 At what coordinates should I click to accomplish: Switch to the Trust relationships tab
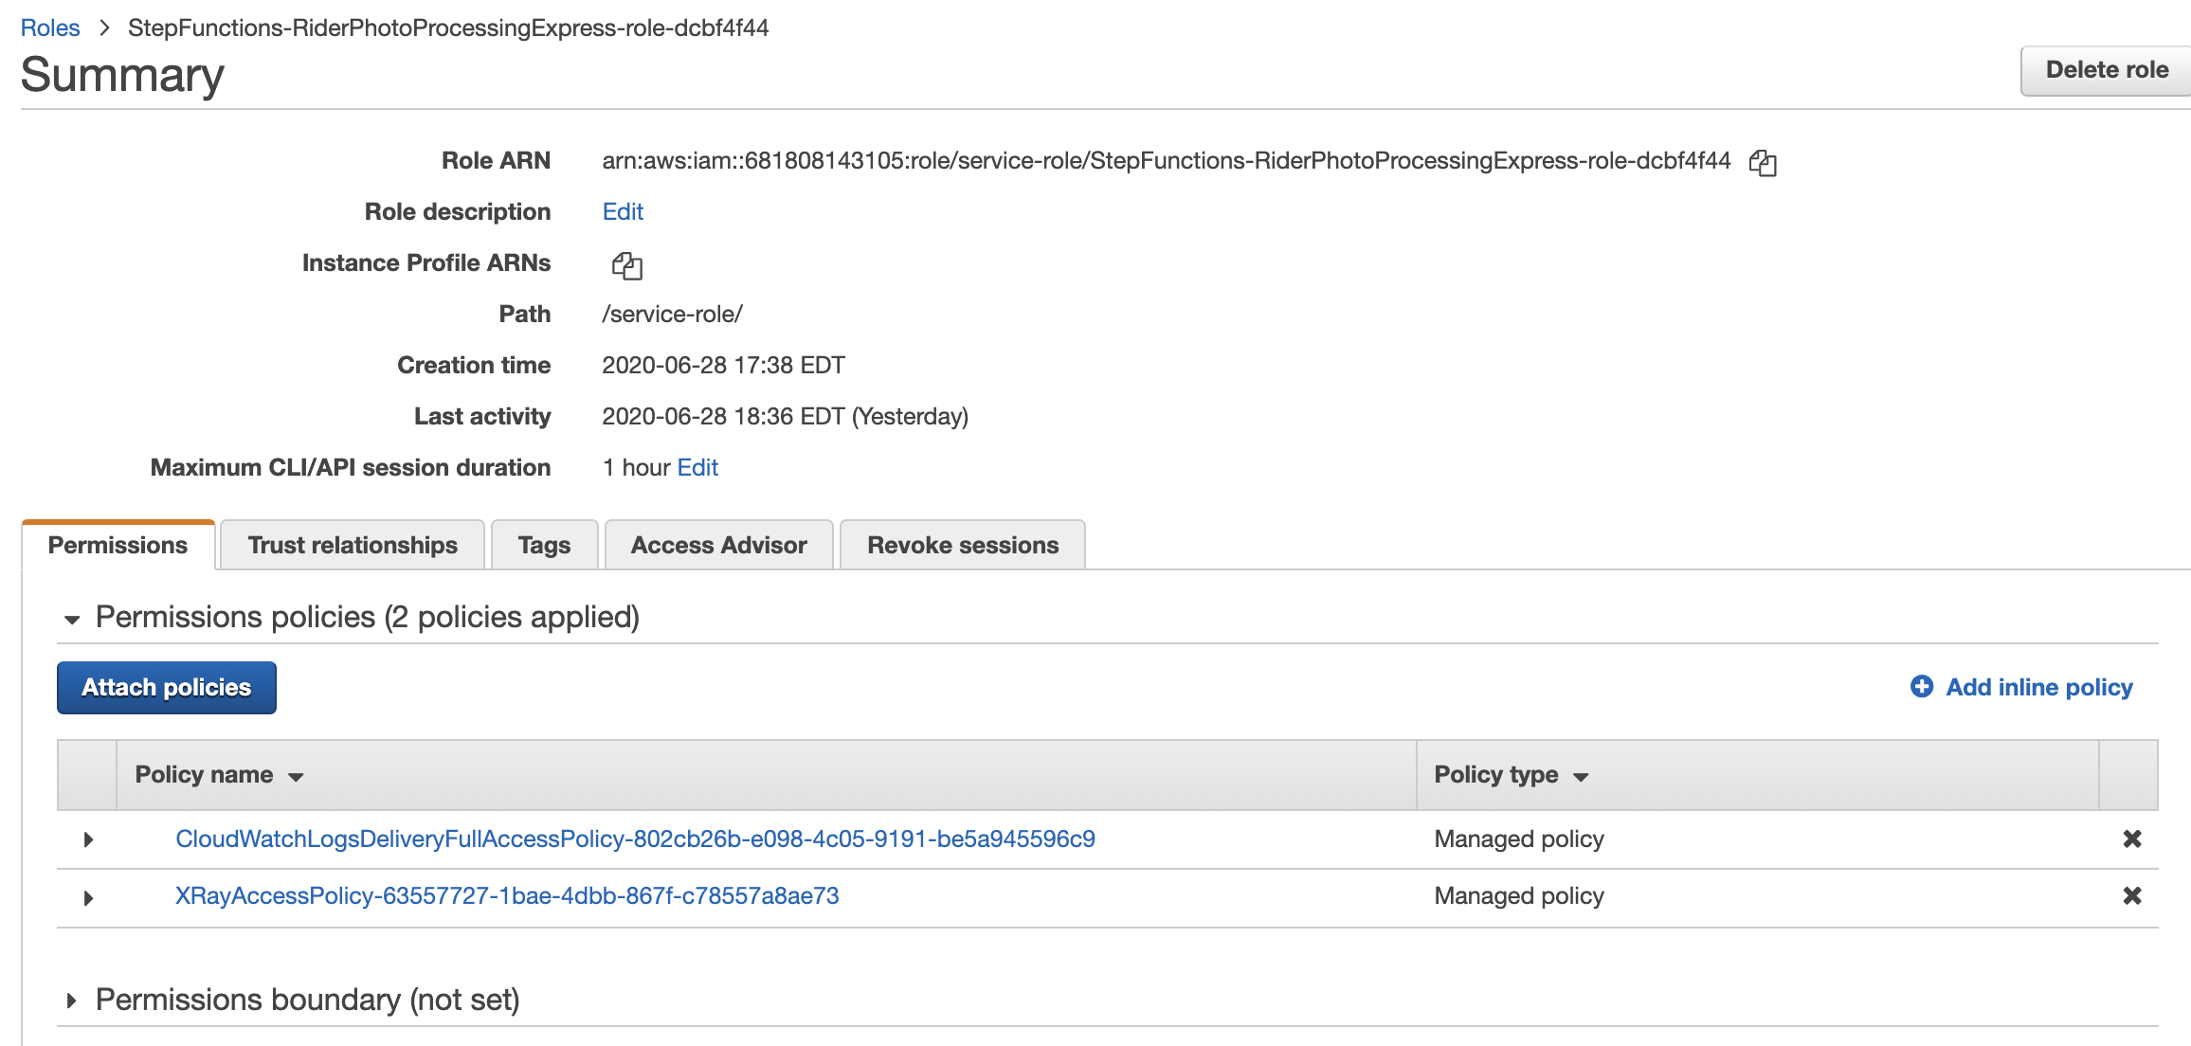click(x=353, y=545)
